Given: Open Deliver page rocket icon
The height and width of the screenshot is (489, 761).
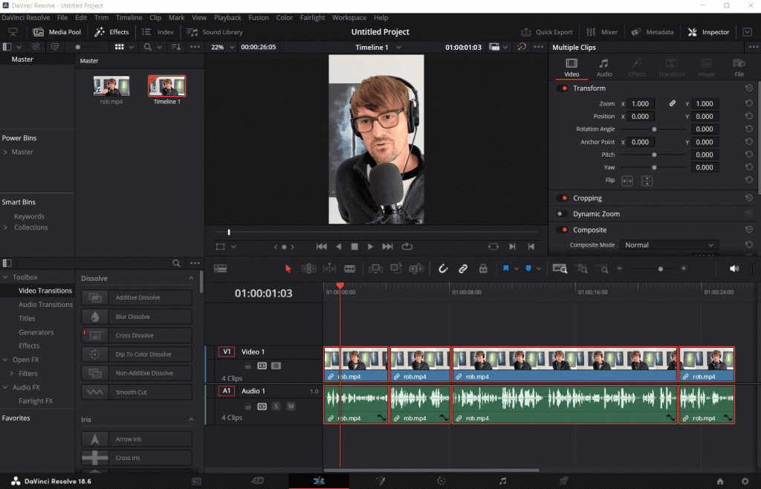Looking at the screenshot, I should (x=563, y=481).
